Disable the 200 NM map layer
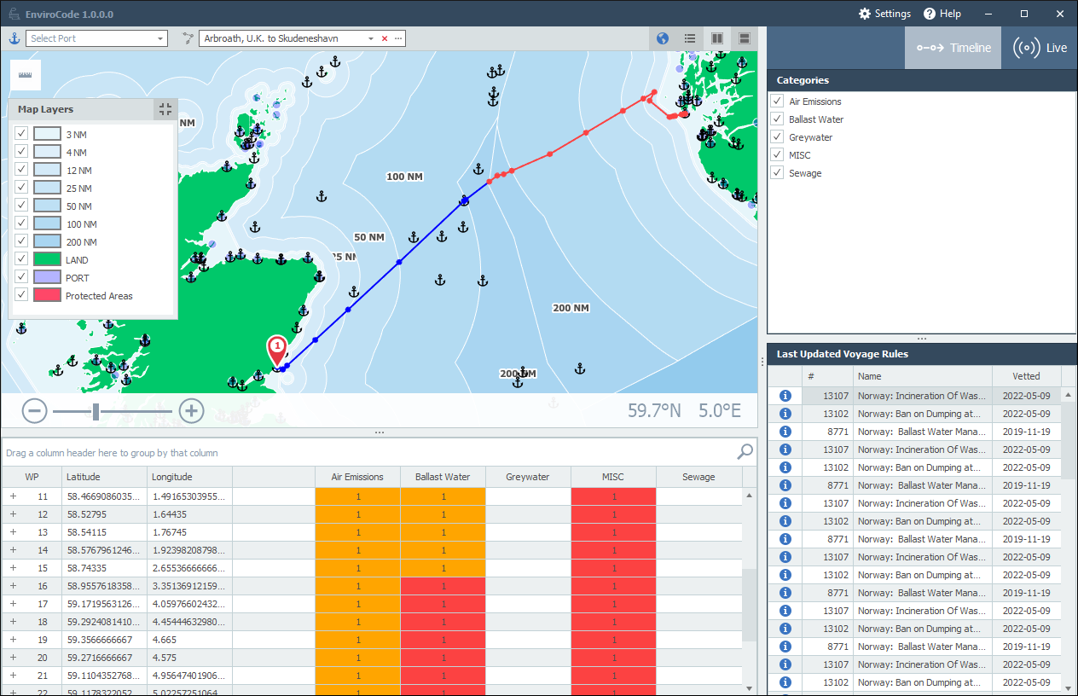Screen dimensions: 1078x696 click(x=21, y=241)
